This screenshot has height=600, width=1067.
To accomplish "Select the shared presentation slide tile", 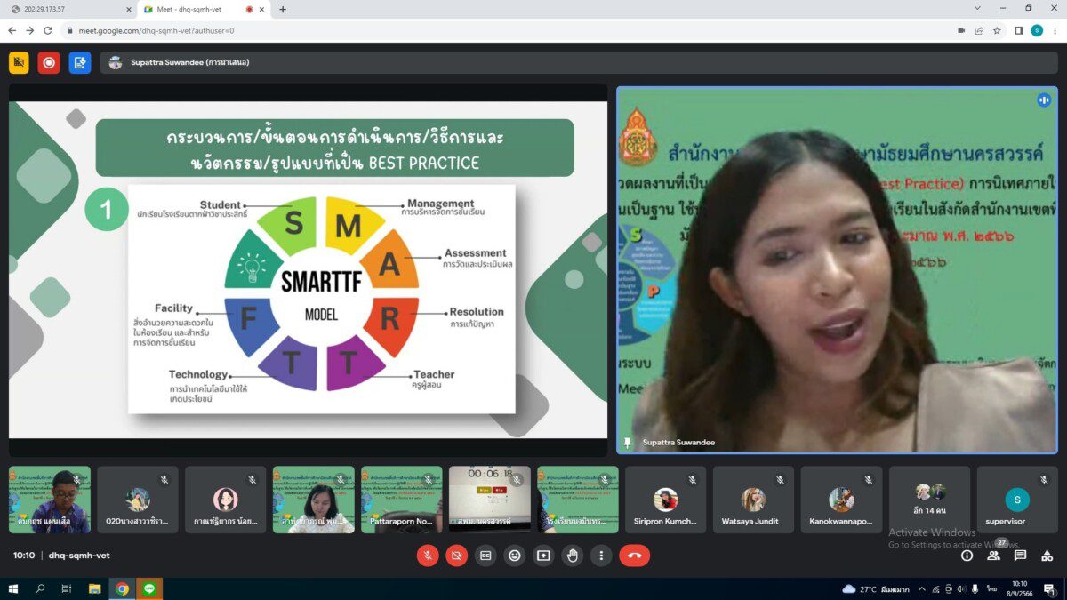I will [309, 269].
